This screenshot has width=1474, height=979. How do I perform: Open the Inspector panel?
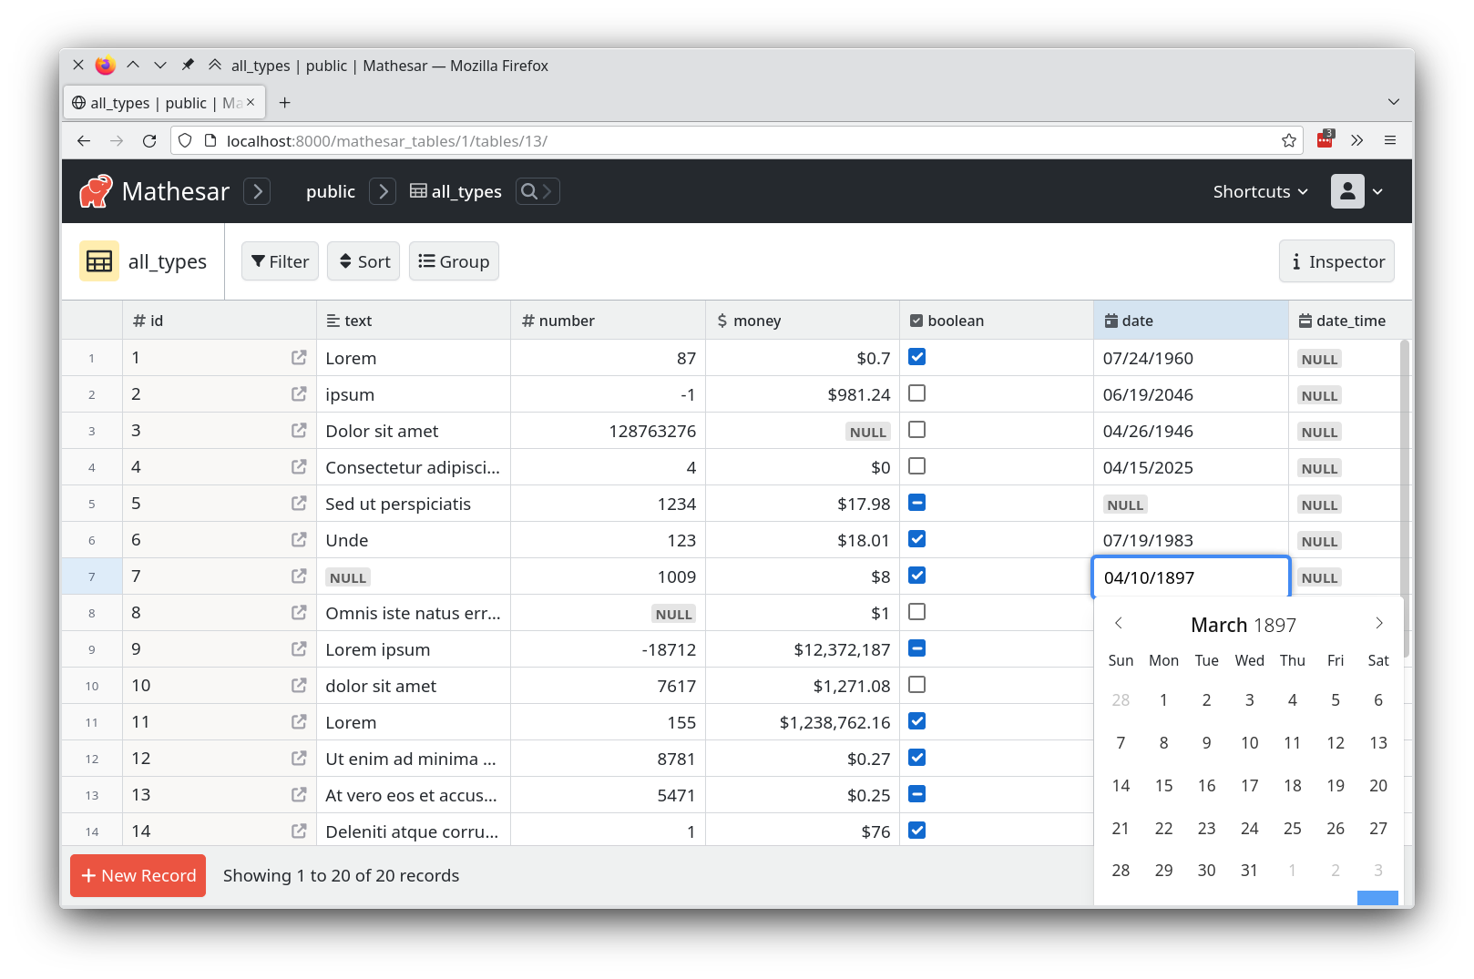(1336, 261)
